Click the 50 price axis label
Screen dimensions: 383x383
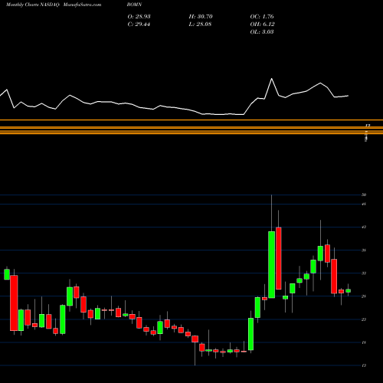point(364,195)
